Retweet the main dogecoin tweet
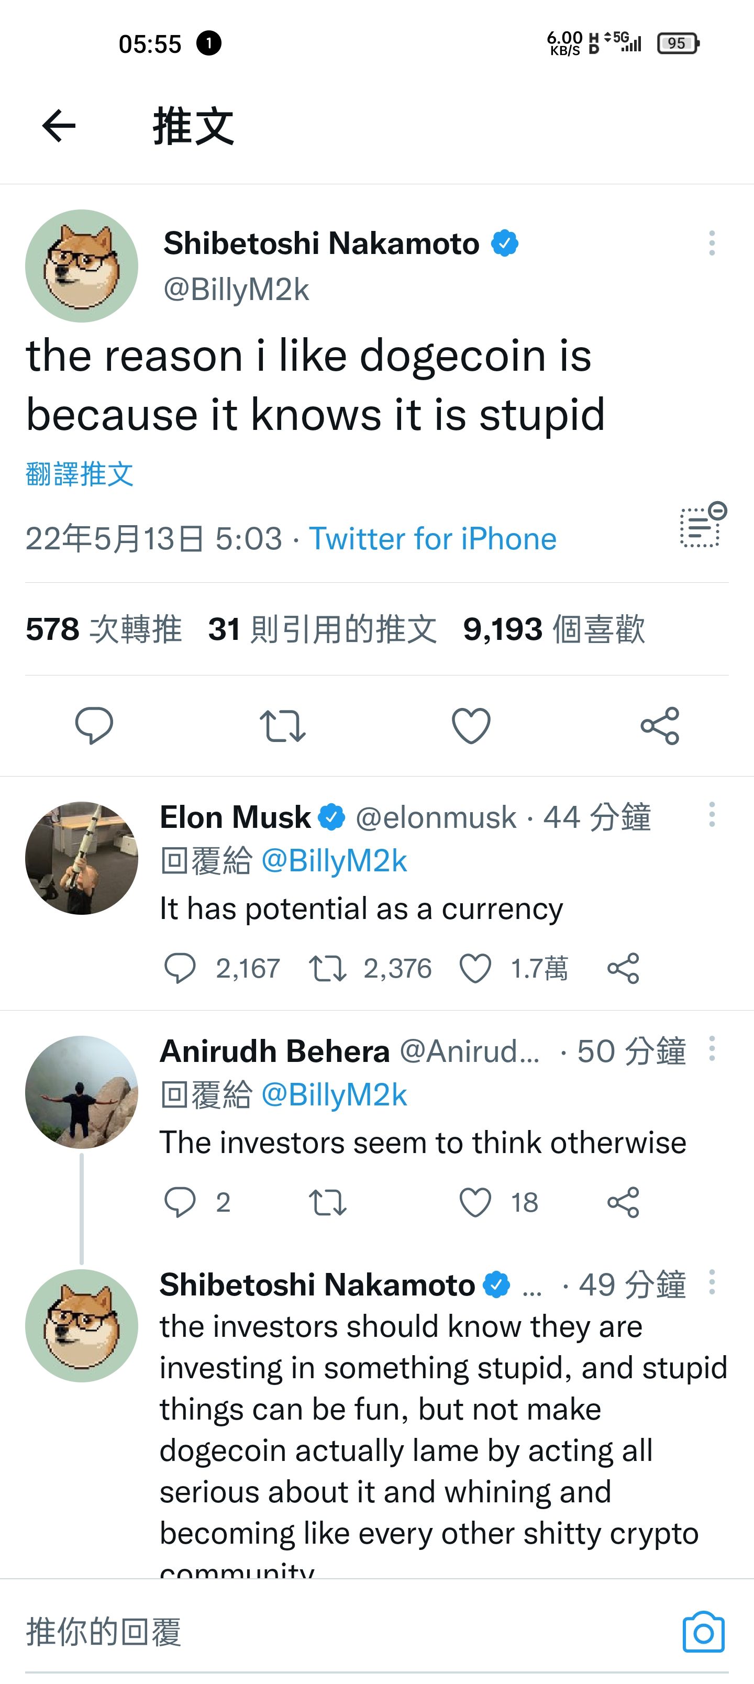Viewport: 754px width, 1684px height. coord(283,726)
